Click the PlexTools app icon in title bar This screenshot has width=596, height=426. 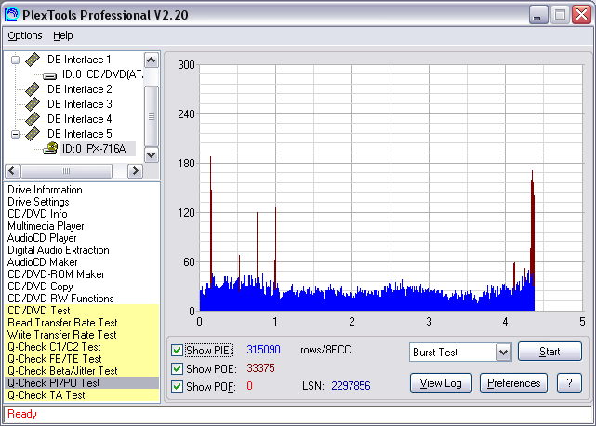12,15
